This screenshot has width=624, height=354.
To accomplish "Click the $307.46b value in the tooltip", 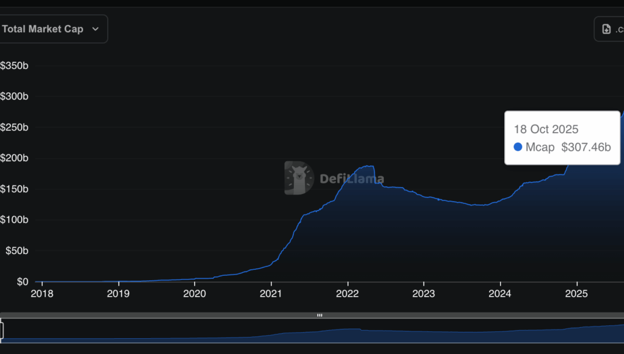I will coord(585,147).
